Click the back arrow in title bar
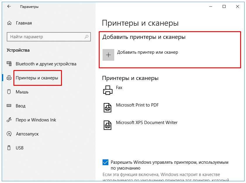246x183 pixels. (x=9, y=6)
